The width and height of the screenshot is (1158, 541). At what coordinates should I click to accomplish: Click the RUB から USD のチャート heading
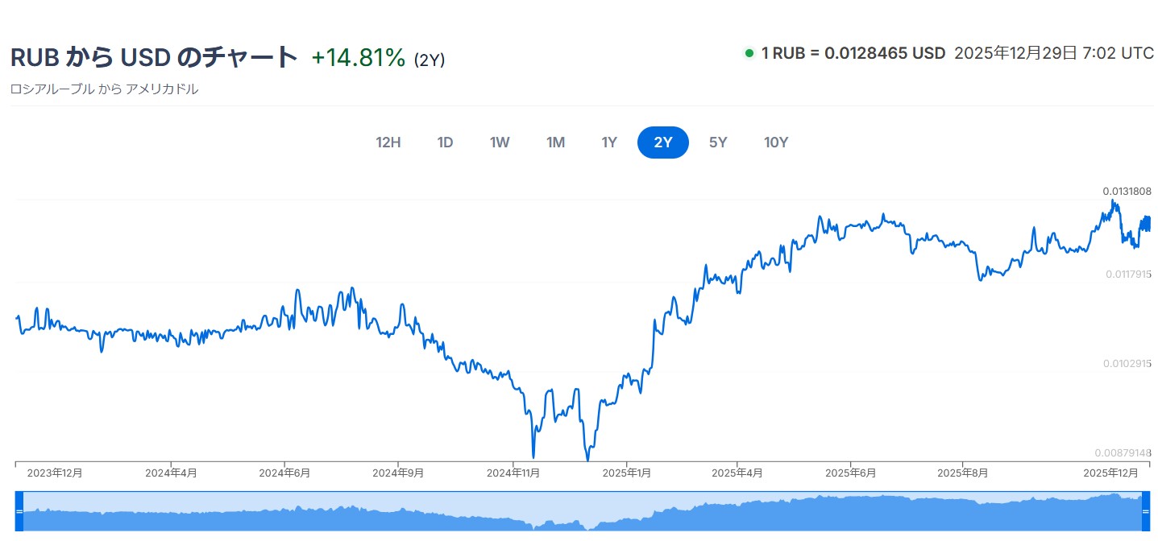click(154, 57)
